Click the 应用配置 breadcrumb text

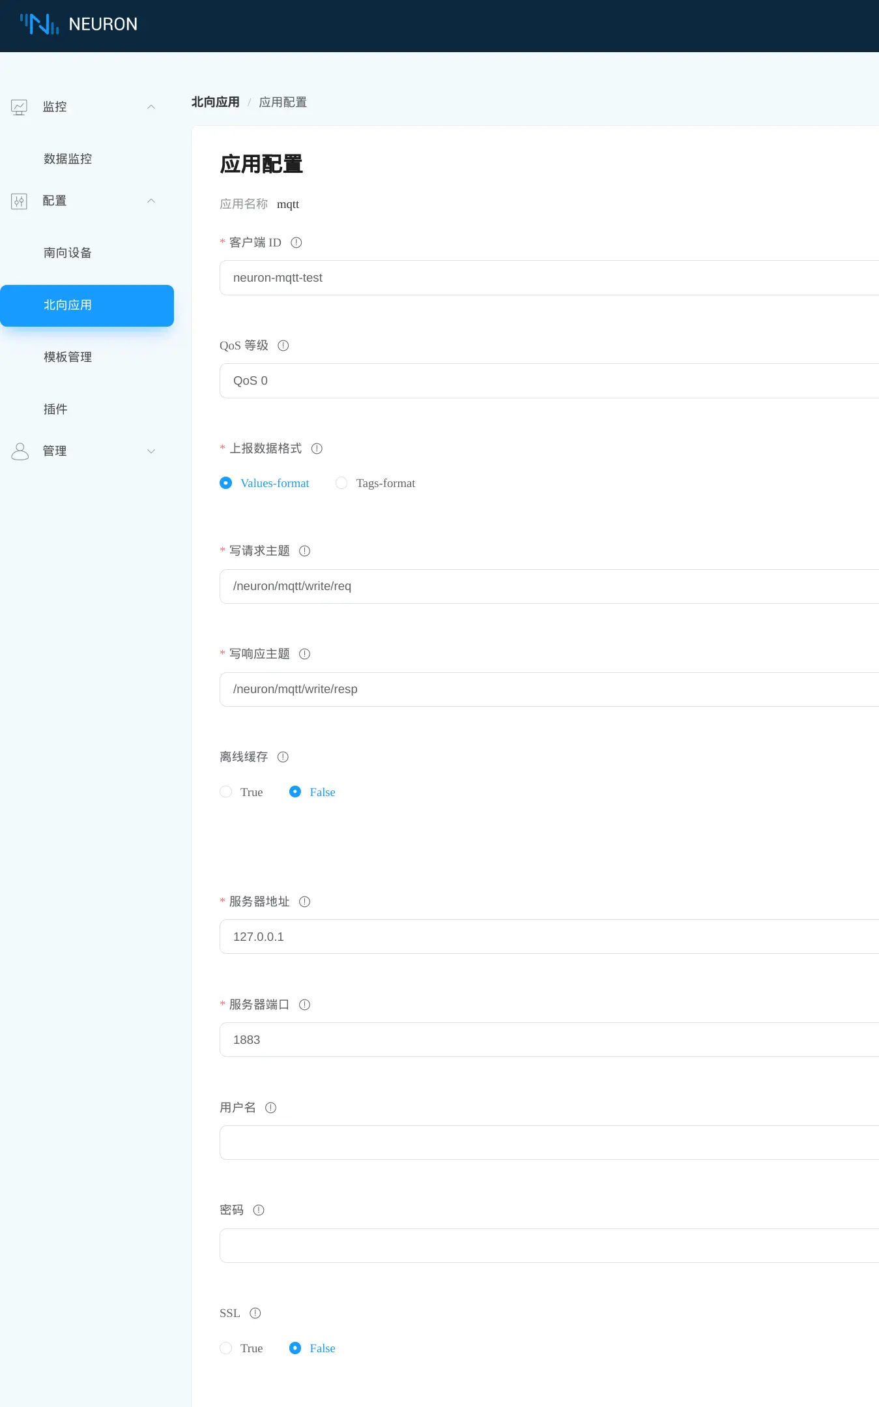[x=283, y=102]
